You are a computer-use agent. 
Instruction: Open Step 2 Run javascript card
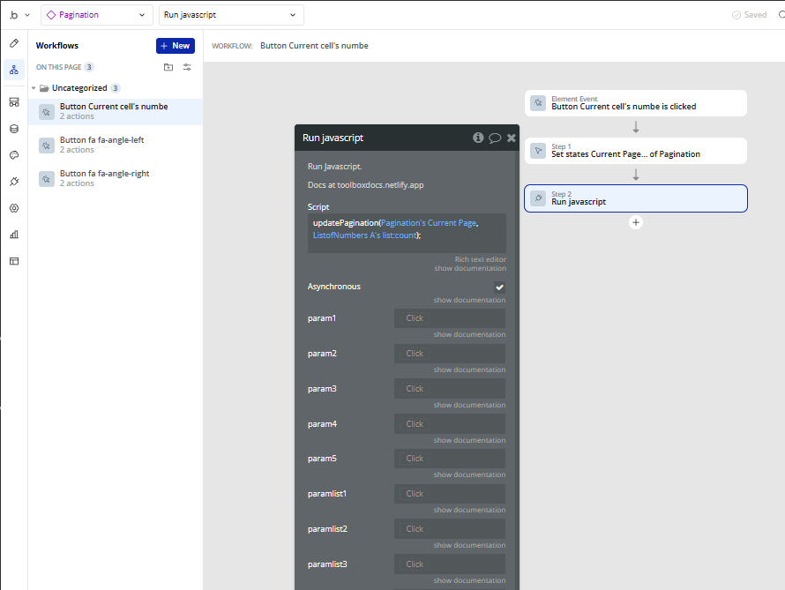point(636,198)
